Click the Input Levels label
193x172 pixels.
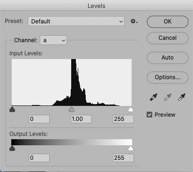(26, 53)
